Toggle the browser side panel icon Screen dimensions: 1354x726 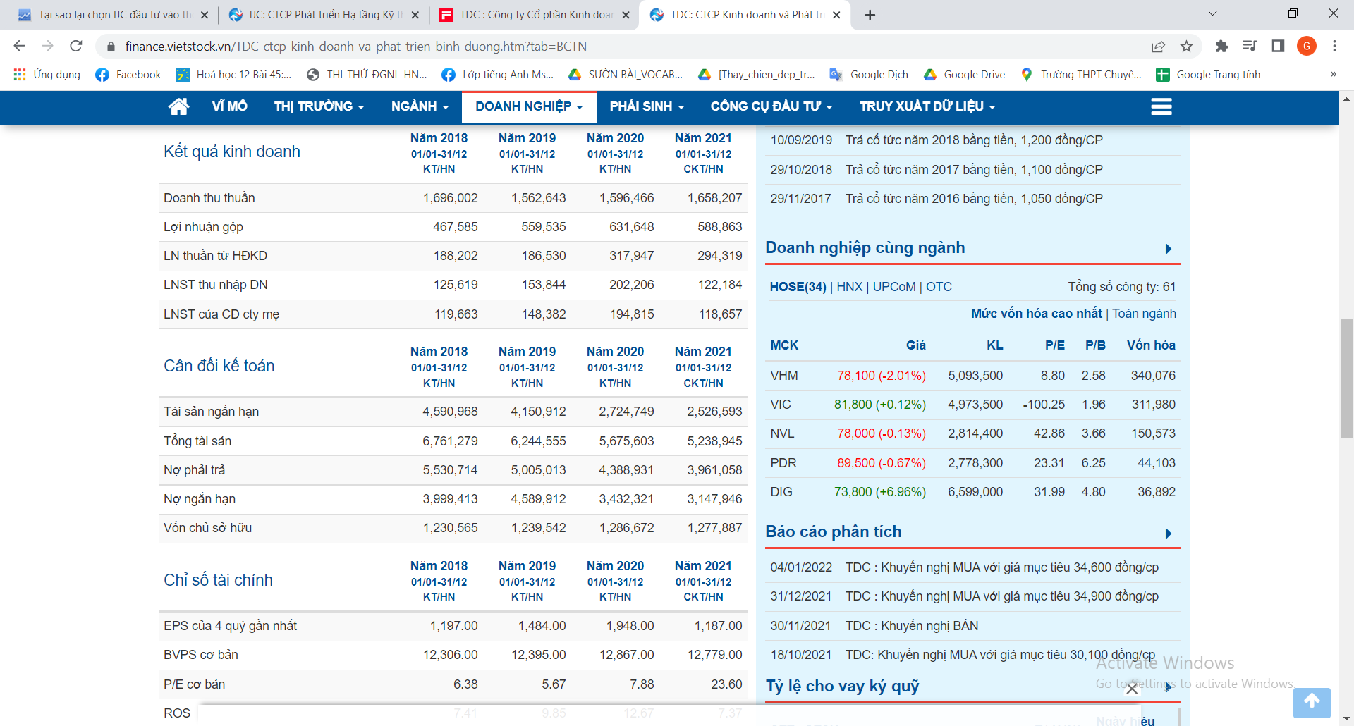click(x=1278, y=46)
